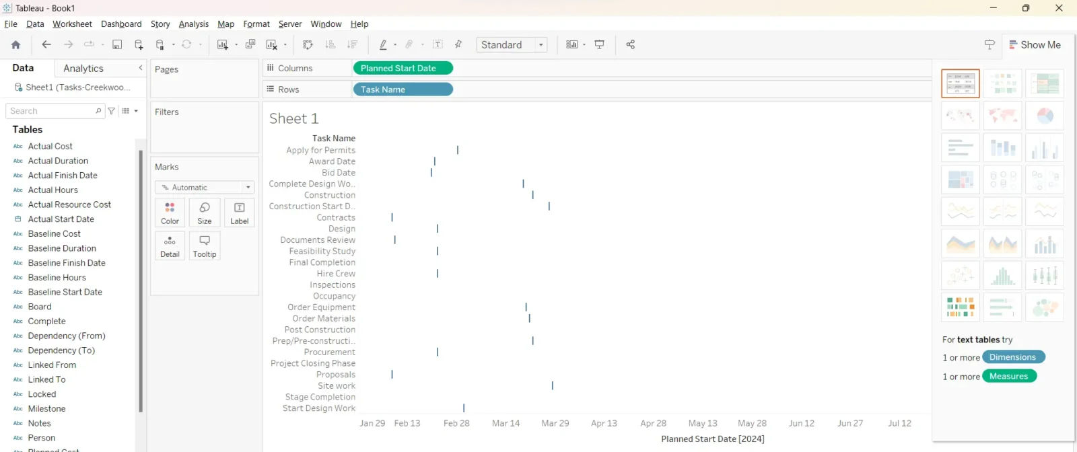
Task: Create a new worksheet icon
Action: [x=223, y=44]
